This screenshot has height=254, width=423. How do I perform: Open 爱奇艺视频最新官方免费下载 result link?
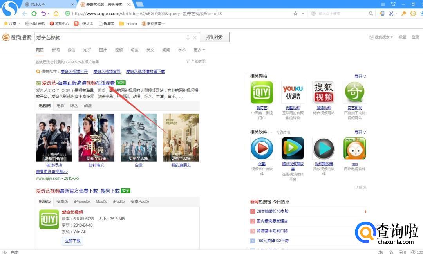click(x=78, y=191)
